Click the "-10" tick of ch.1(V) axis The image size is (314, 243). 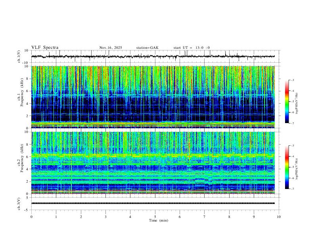point(26,63)
